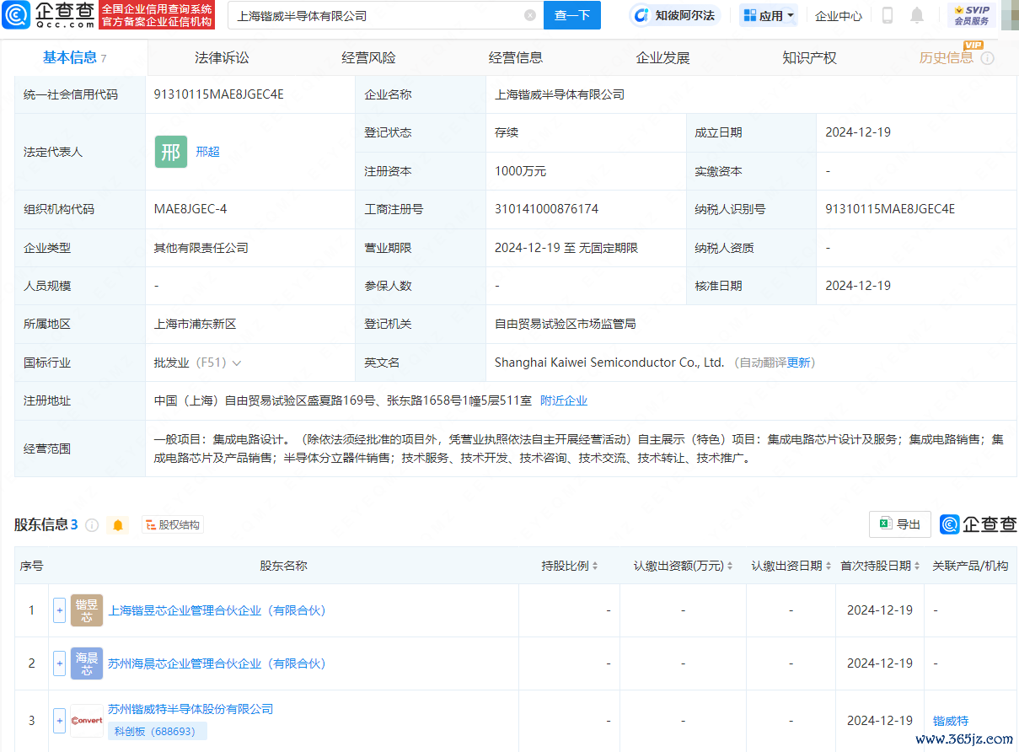This screenshot has width=1019, height=752.
Task: Open the 应用 dropdown menu
Action: pos(769,15)
